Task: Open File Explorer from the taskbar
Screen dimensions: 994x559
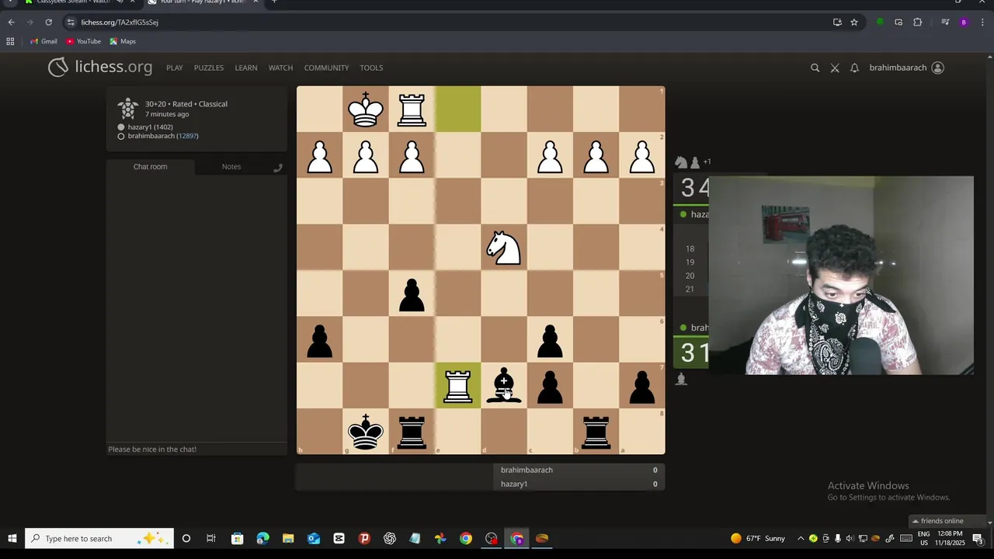Action: [x=288, y=539]
